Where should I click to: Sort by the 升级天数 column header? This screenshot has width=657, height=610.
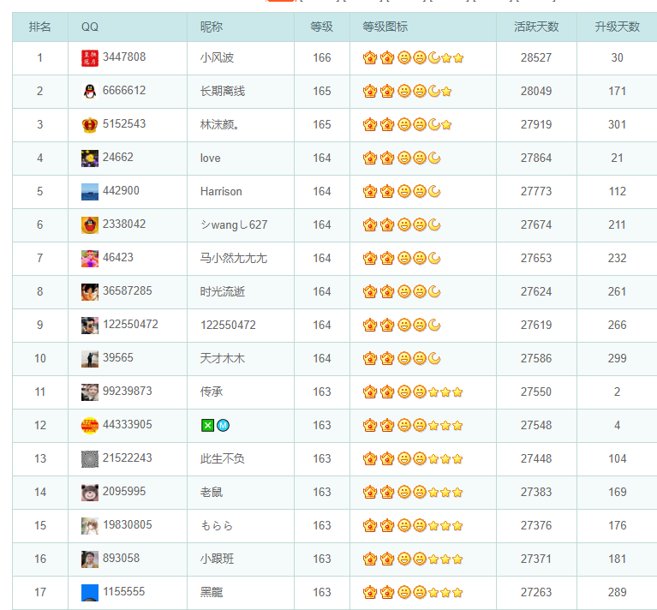pos(618,27)
